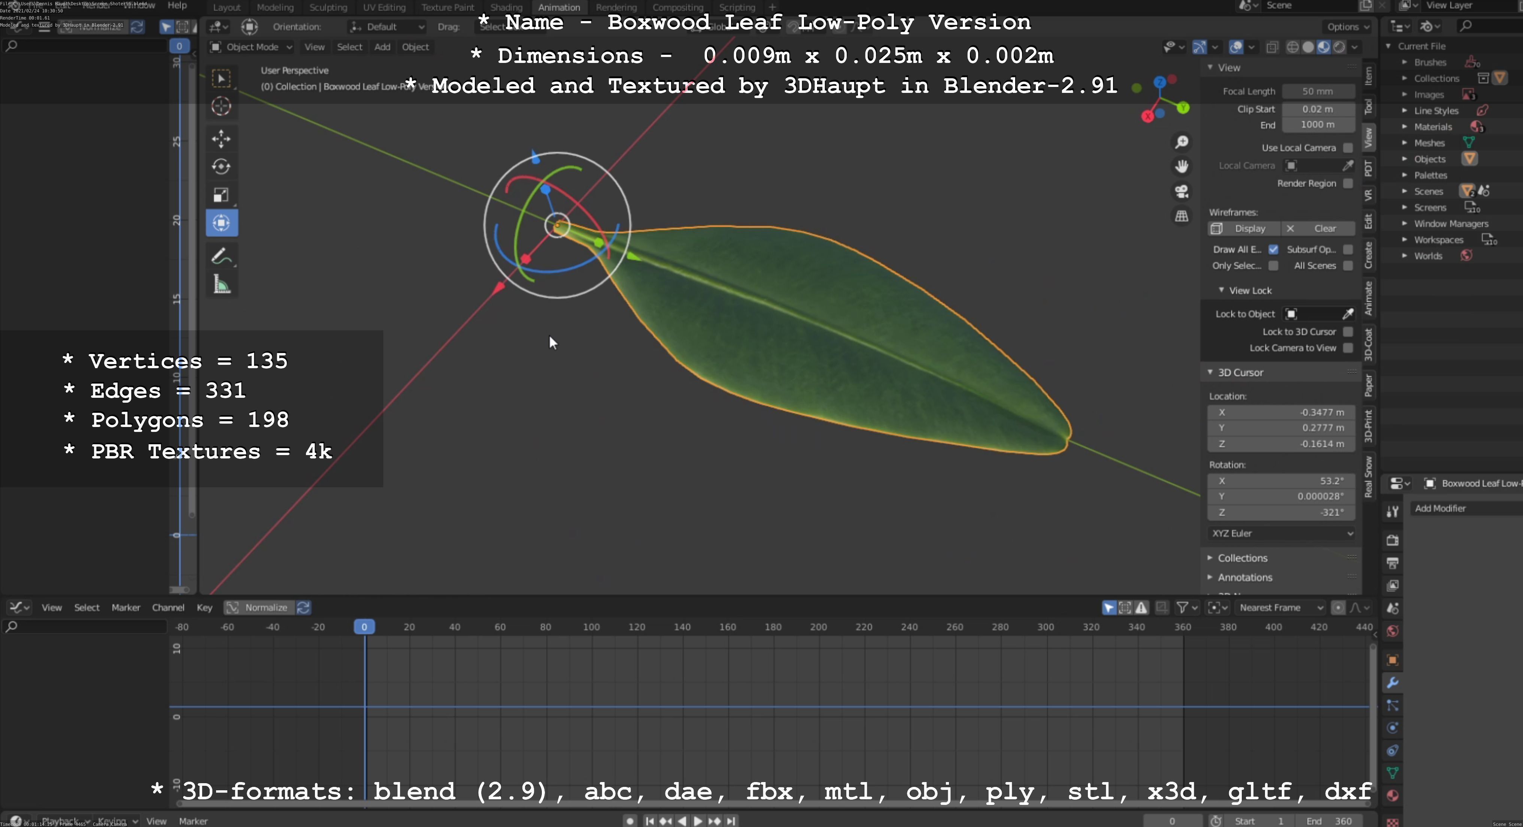Select the Transform tool
The height and width of the screenshot is (827, 1523).
(x=222, y=224)
